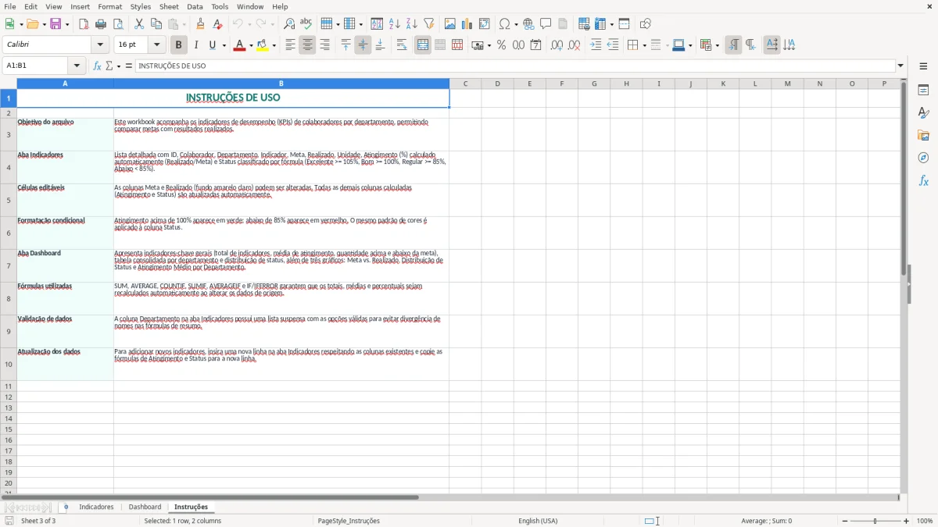Click Clear Direct Formatting icon

217,24
